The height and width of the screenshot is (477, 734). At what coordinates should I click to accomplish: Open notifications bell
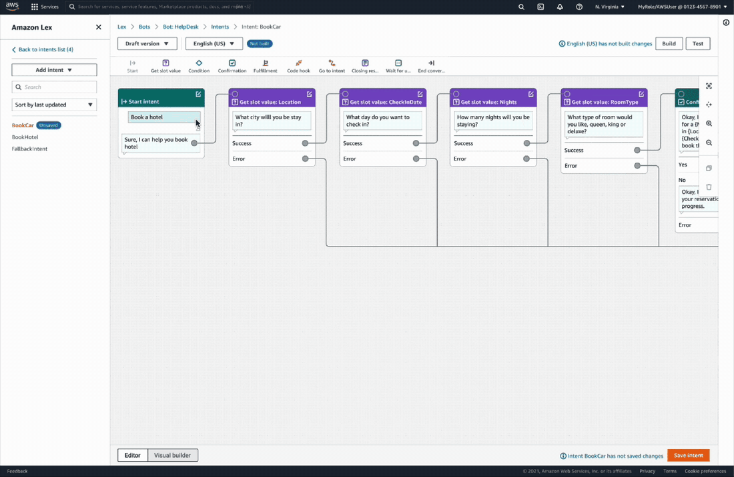560,7
